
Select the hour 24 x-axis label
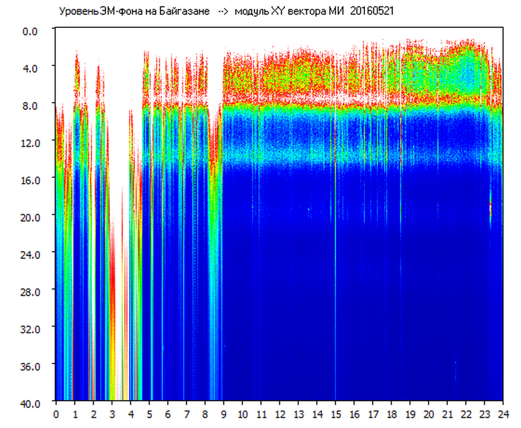[502, 414]
